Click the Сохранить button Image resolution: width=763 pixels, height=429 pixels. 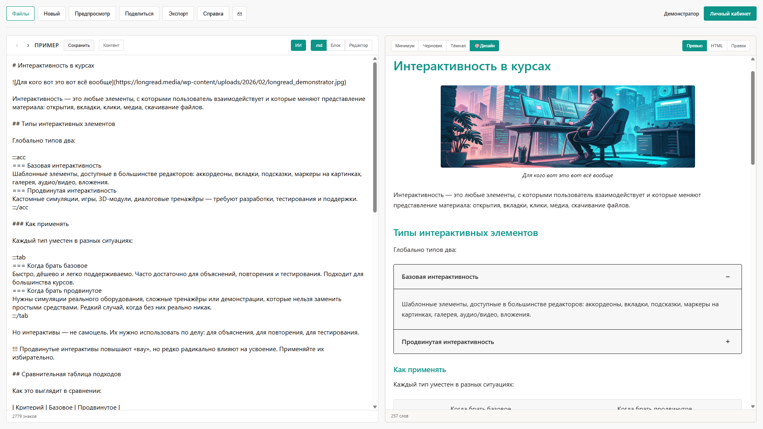pyautogui.click(x=79, y=45)
